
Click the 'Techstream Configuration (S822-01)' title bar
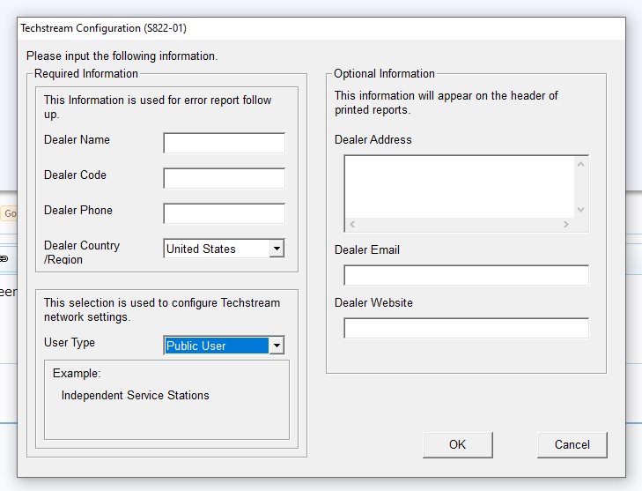coord(321,28)
